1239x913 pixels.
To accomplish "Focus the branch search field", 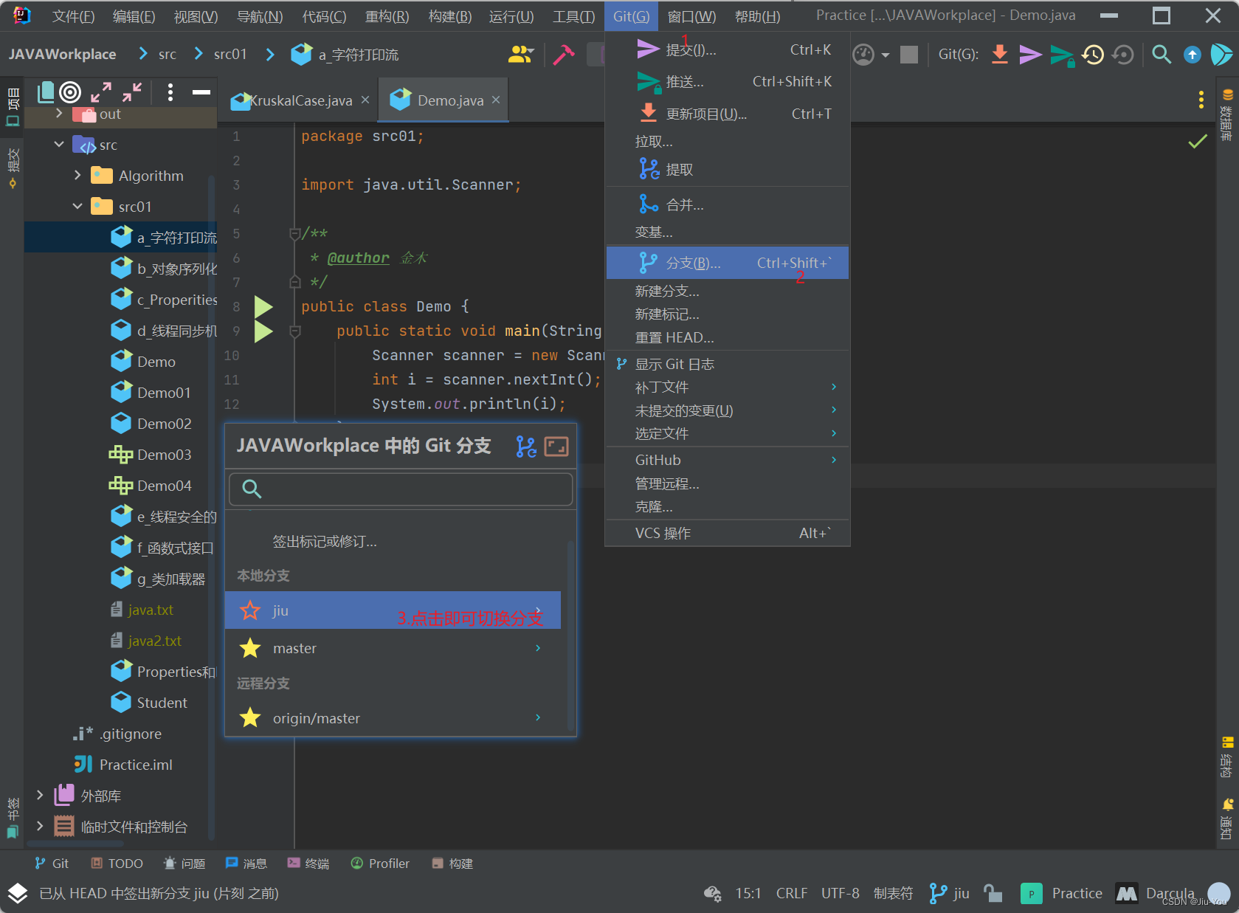I will point(401,489).
